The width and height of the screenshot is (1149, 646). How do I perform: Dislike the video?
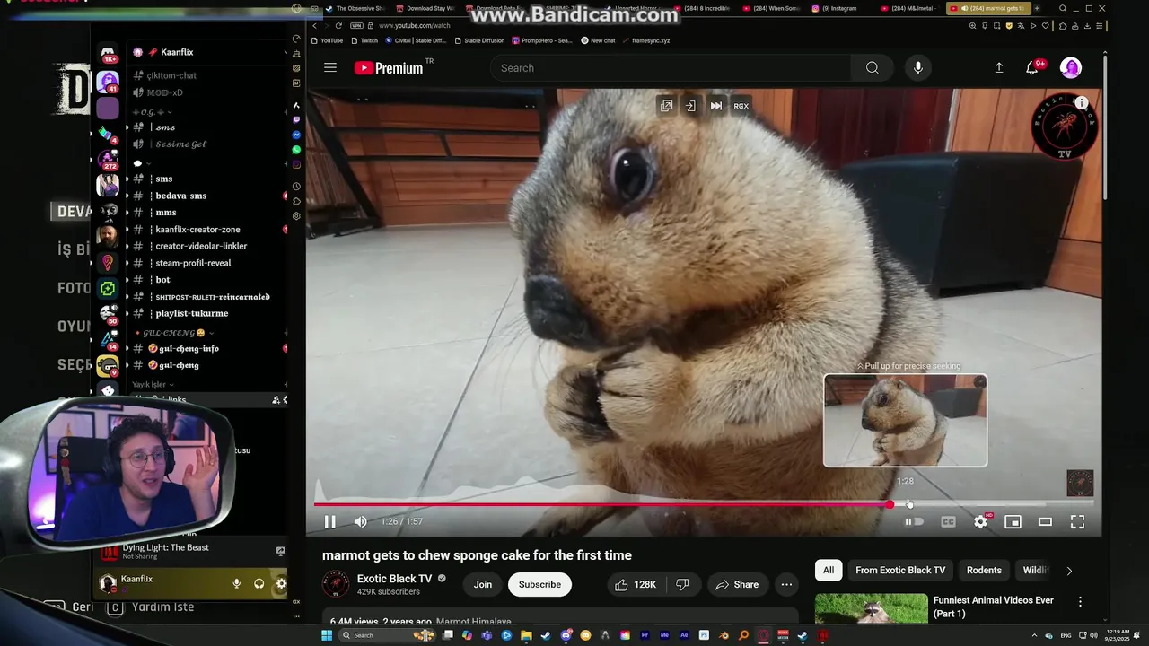click(x=682, y=585)
